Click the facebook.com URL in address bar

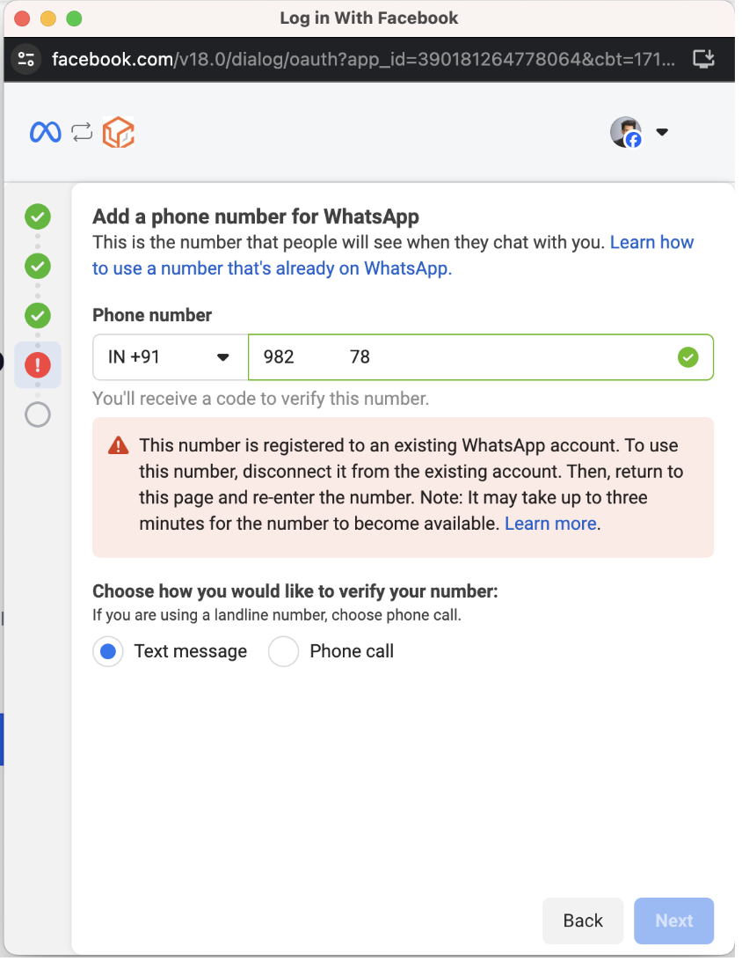pyautogui.click(x=364, y=59)
